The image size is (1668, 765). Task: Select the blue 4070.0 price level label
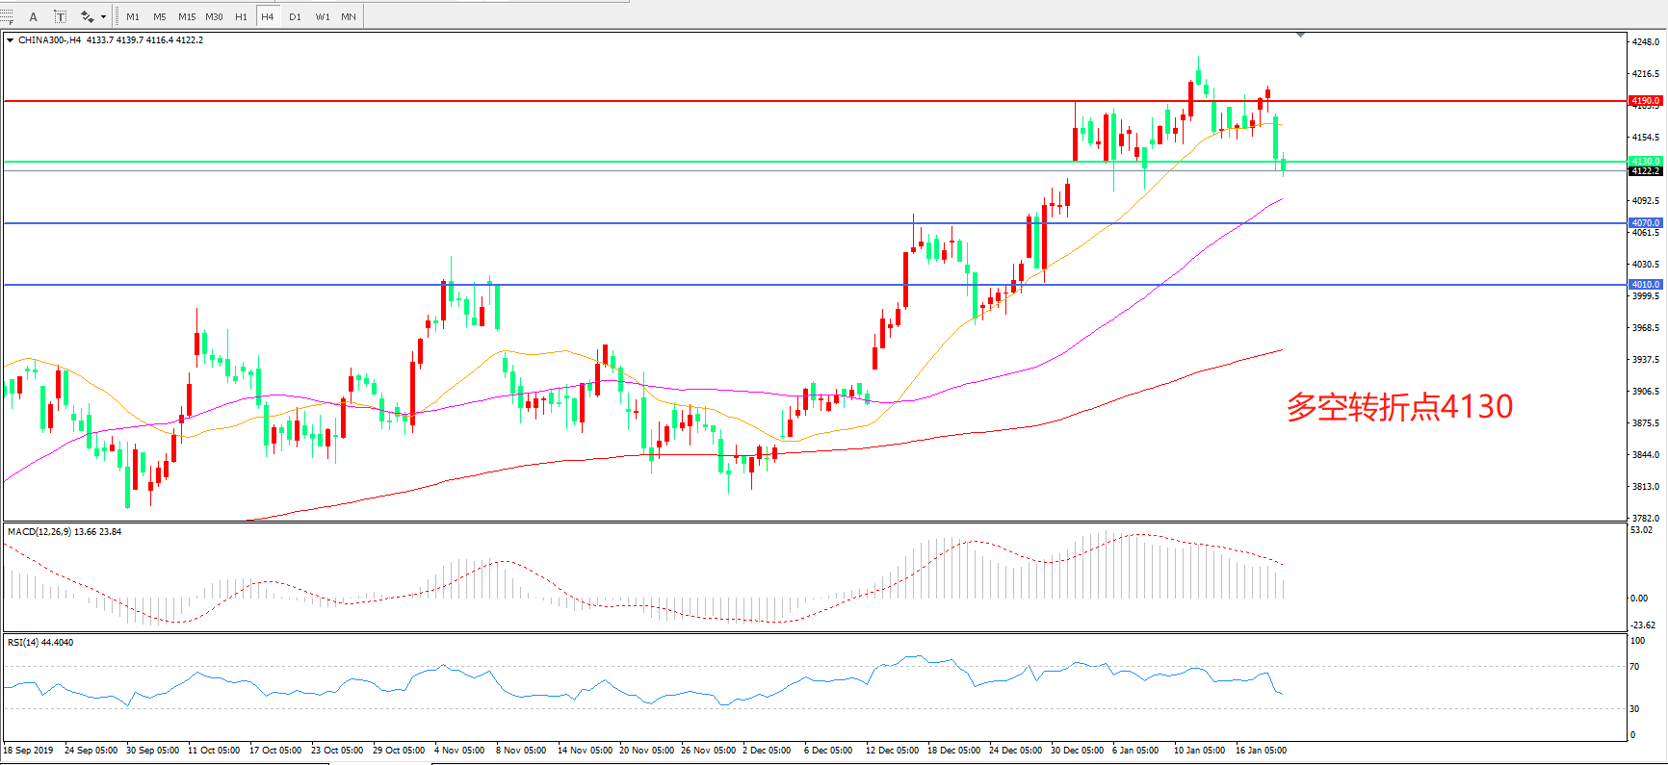1645,223
